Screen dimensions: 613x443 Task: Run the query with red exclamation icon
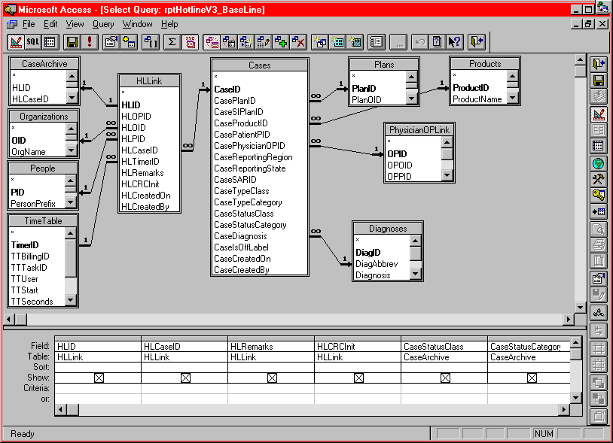(90, 42)
